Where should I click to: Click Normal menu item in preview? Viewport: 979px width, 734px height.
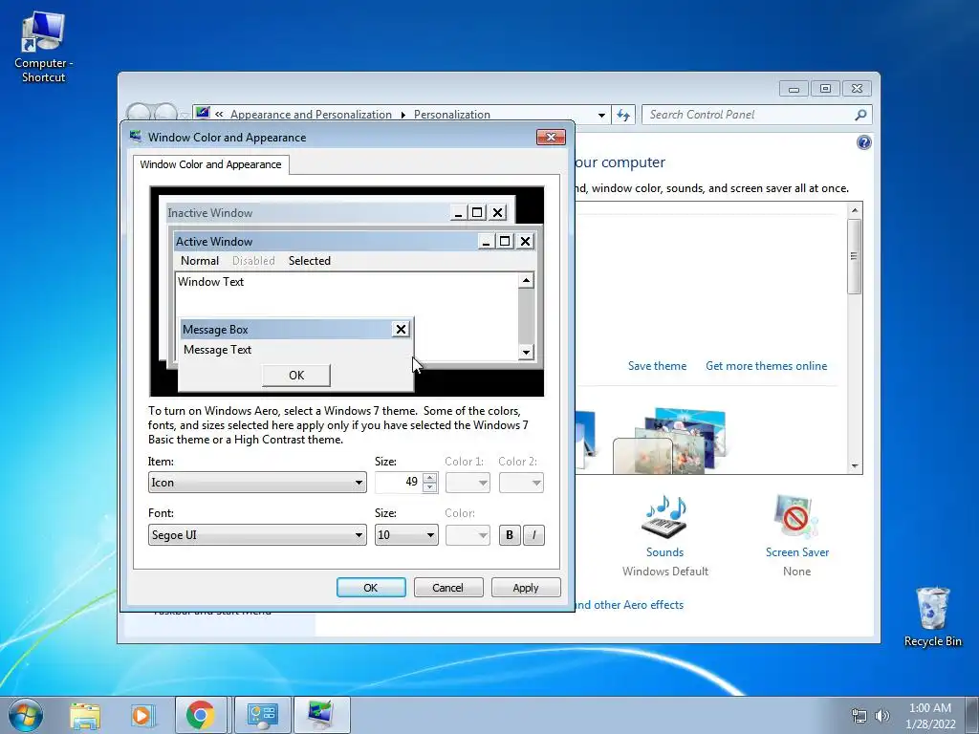200,261
